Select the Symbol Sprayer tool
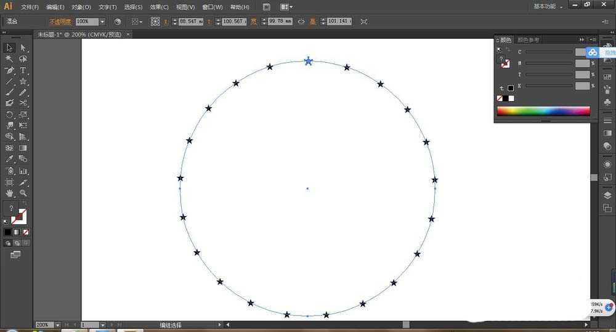The image size is (616, 332). click(9, 171)
